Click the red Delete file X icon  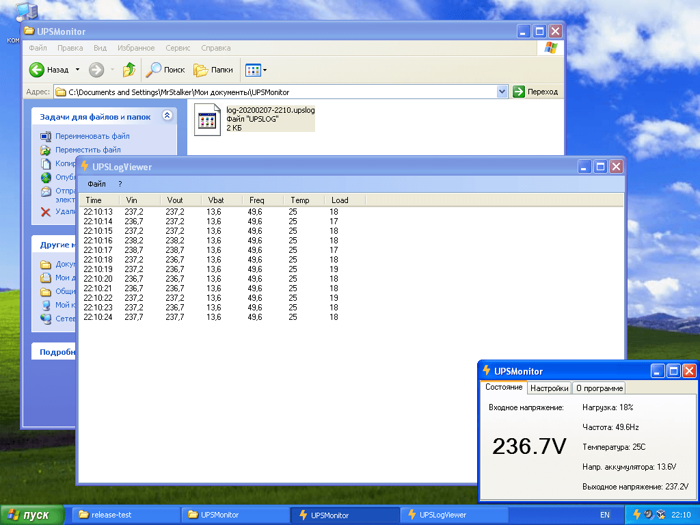click(46, 212)
